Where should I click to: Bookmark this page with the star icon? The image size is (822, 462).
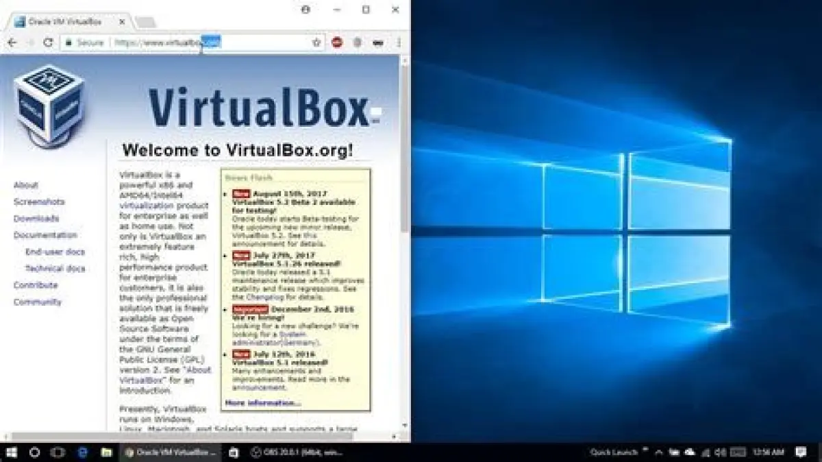[316, 42]
